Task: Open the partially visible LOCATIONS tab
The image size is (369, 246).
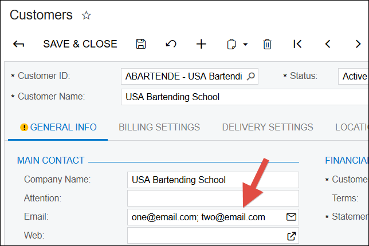Action: click(x=352, y=128)
